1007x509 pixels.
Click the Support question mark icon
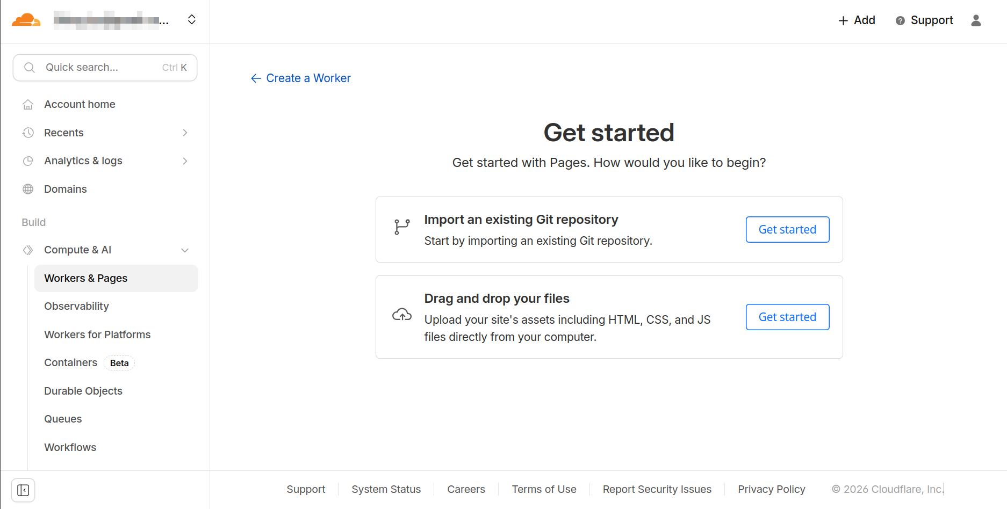(900, 20)
